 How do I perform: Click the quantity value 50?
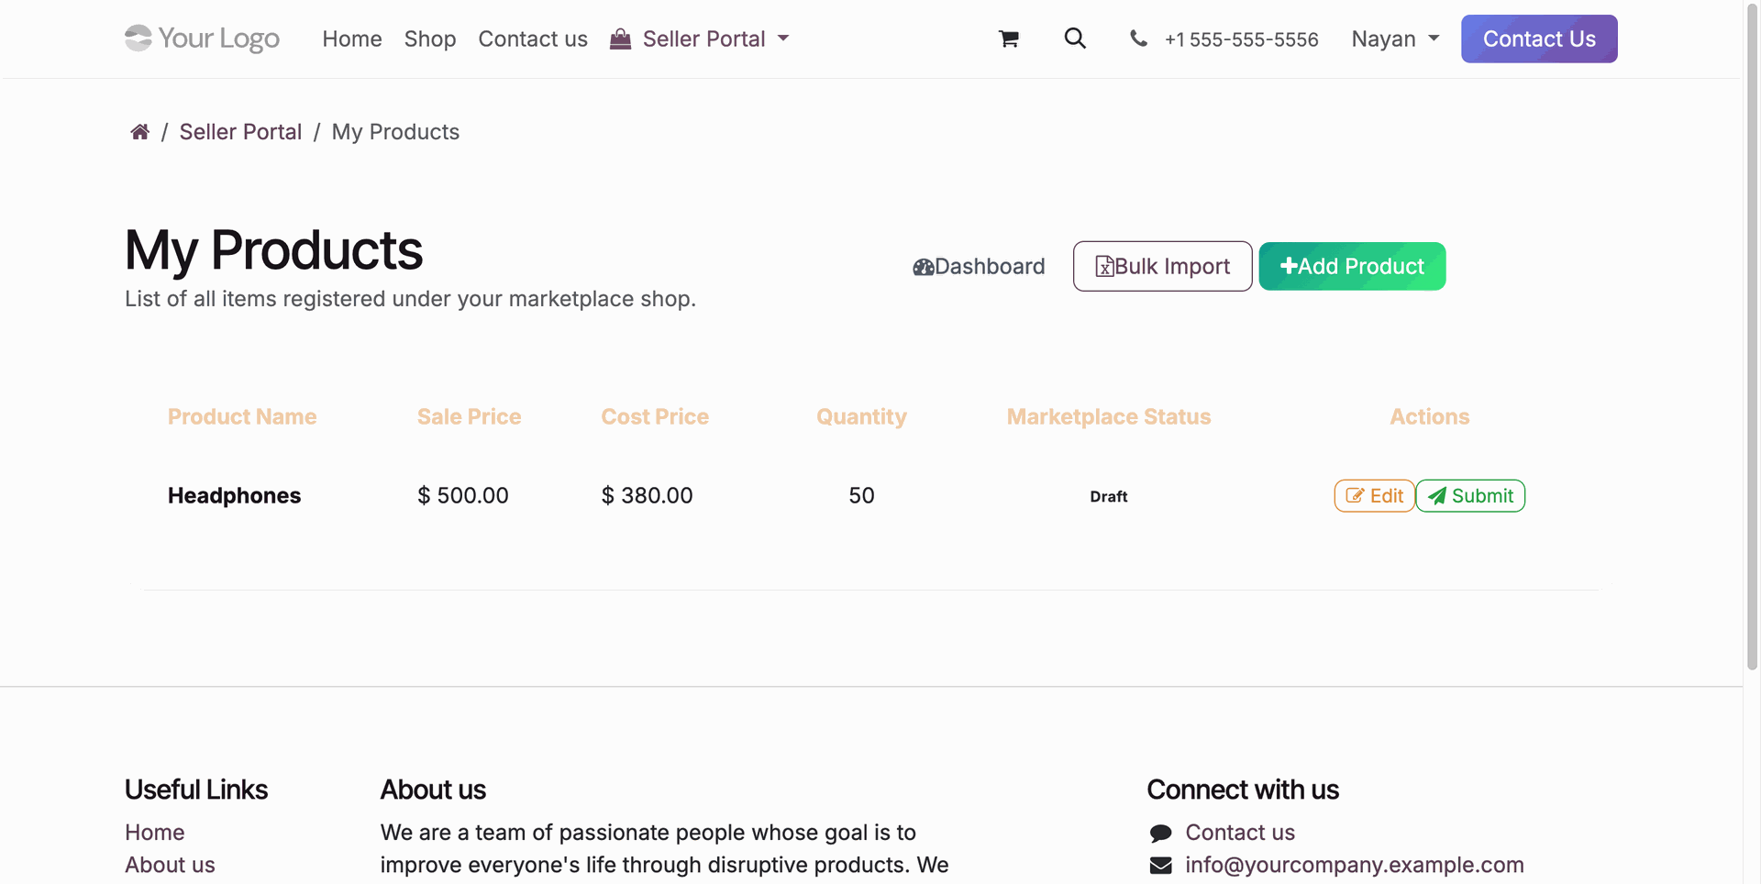point(861,496)
